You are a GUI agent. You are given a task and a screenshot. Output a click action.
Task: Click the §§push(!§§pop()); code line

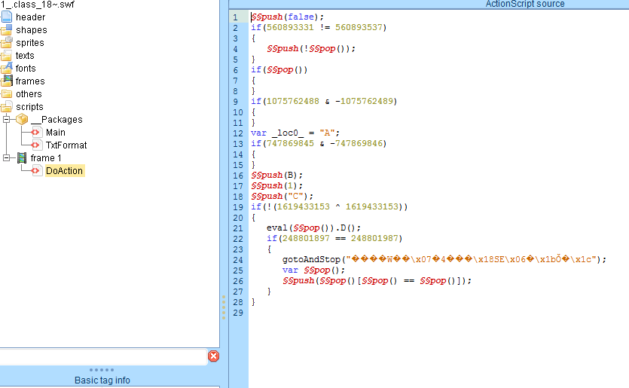click(311, 48)
